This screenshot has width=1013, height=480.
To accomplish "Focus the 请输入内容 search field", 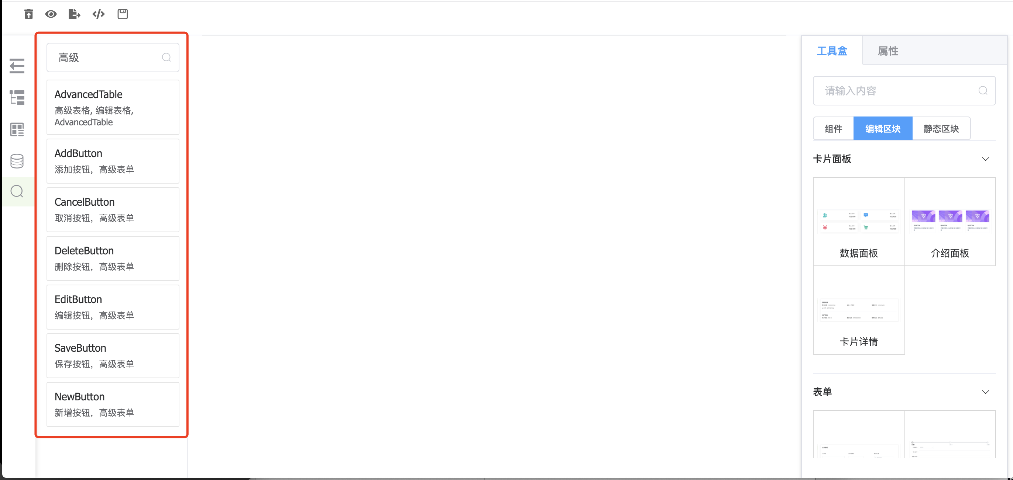I will (904, 91).
